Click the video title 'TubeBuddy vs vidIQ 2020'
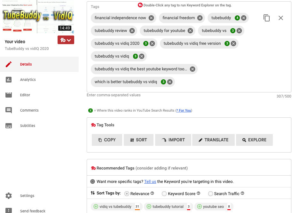This screenshot has width=292, height=213. tap(27, 49)
